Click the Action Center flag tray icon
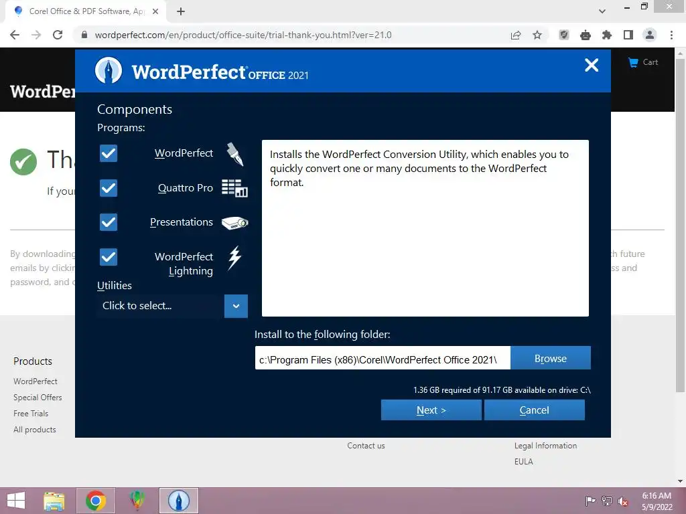686x514 pixels. tap(591, 501)
